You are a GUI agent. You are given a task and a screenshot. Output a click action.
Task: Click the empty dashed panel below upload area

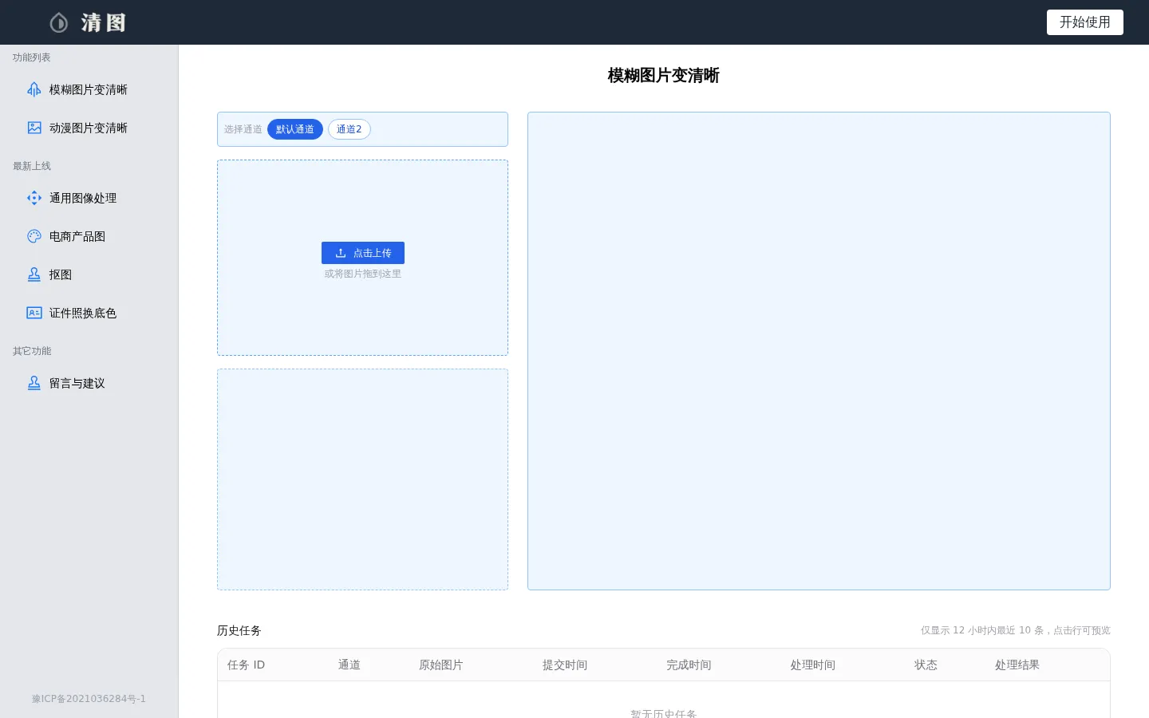[x=363, y=479]
